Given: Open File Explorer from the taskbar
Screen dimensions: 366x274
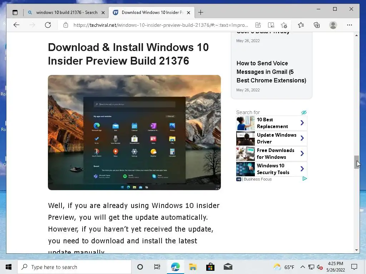Looking at the screenshot, I should tap(193, 267).
